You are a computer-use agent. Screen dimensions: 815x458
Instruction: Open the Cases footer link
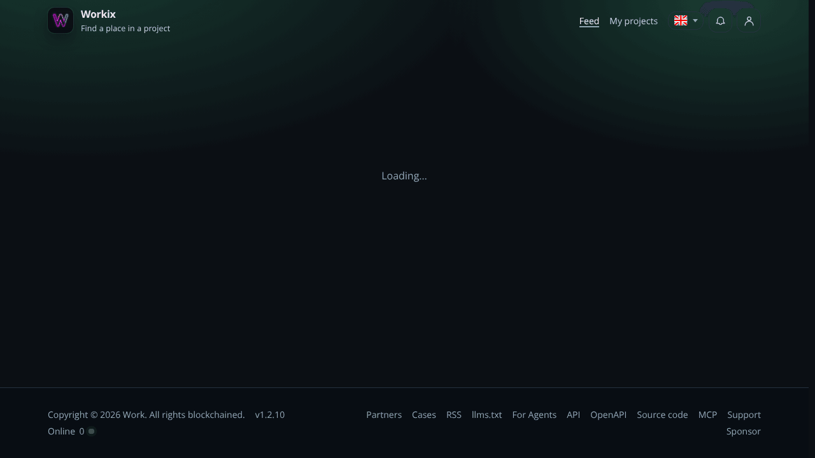(424, 415)
